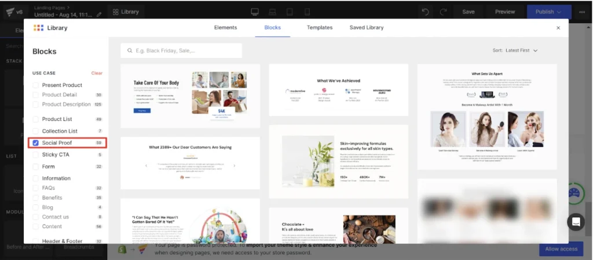Click the Allow access button
593x260 pixels.
coord(561,249)
